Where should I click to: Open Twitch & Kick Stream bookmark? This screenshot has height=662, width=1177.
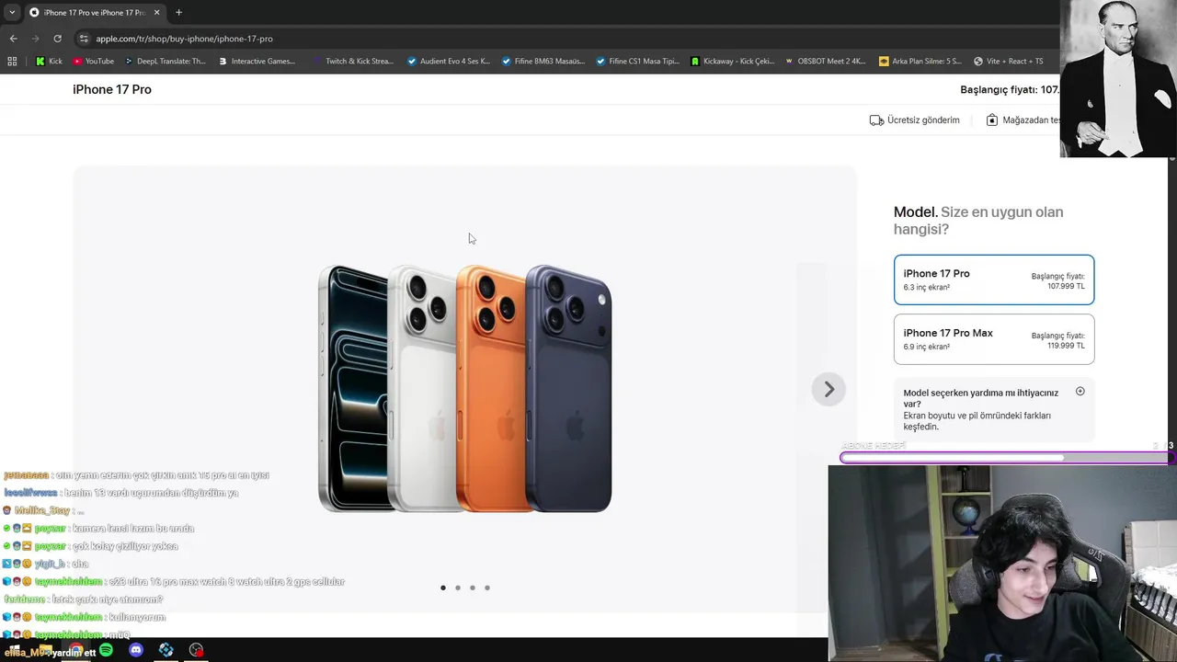[352, 62]
